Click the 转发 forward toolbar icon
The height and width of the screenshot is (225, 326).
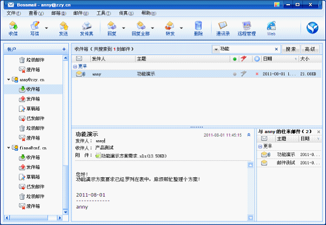point(170,28)
